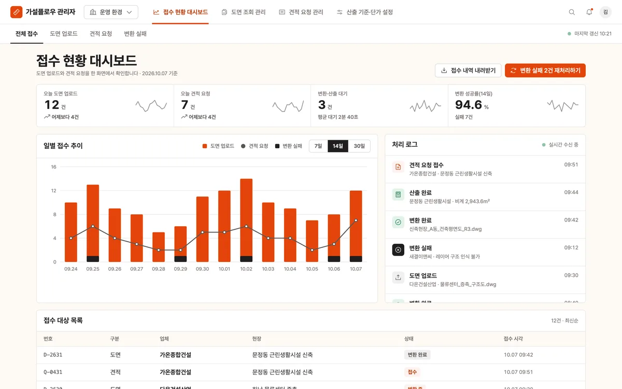
Task: Click the 10.02 bar in chart
Action: 246,220
